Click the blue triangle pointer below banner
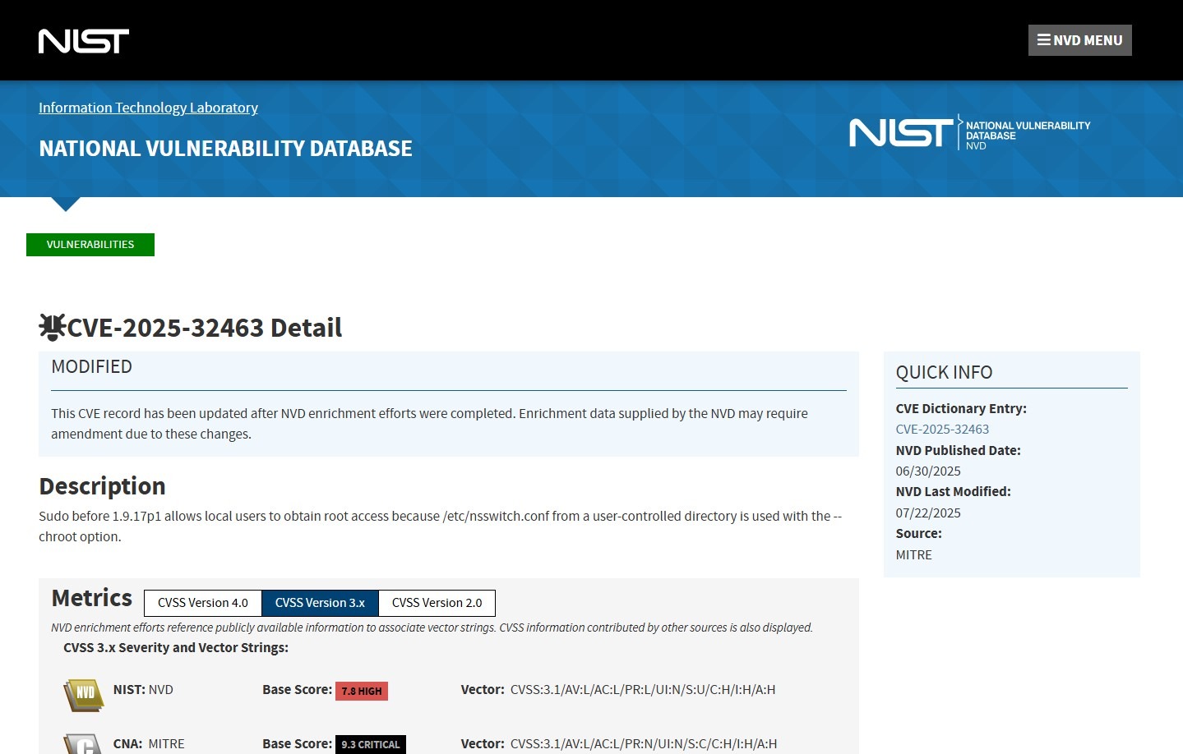 pyautogui.click(x=66, y=204)
